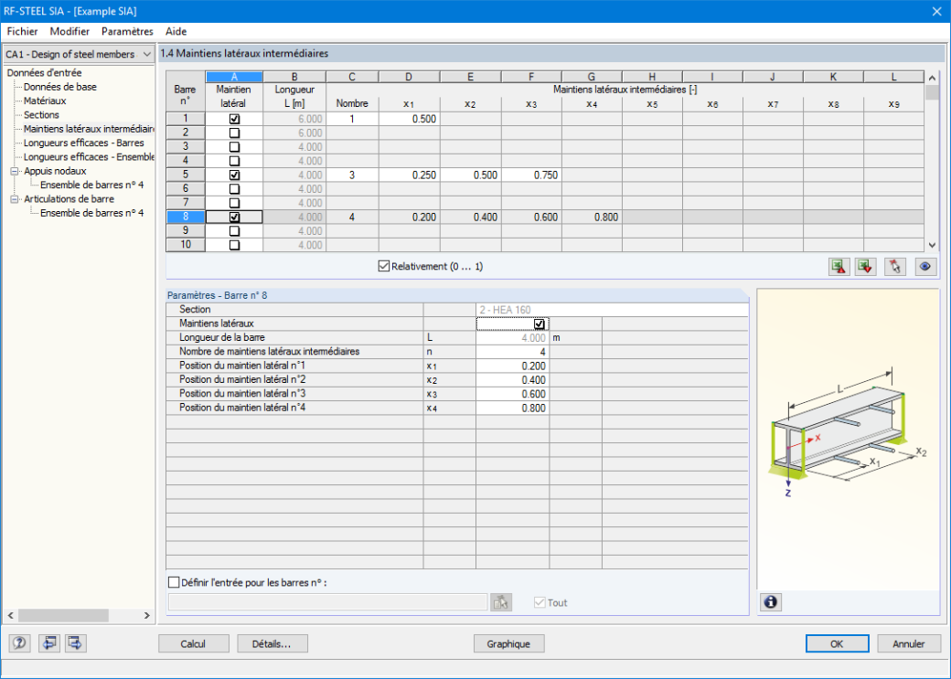
Task: Click the pick-members icon beside input field
Action: click(x=501, y=602)
